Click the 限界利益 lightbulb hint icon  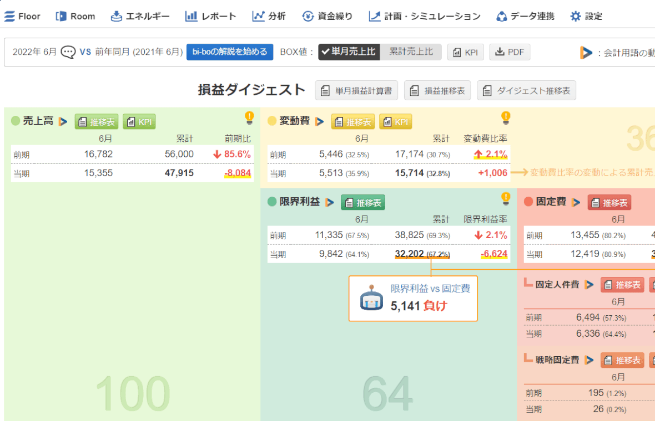pyautogui.click(x=506, y=199)
